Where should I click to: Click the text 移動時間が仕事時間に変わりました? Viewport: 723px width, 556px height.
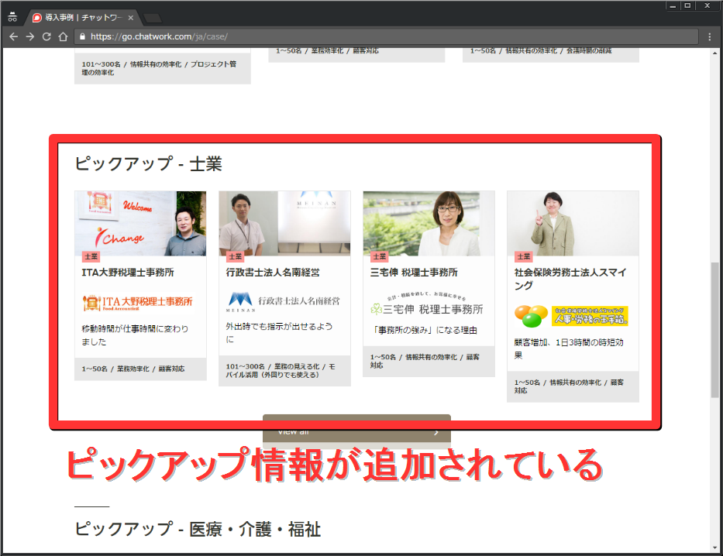[135, 335]
